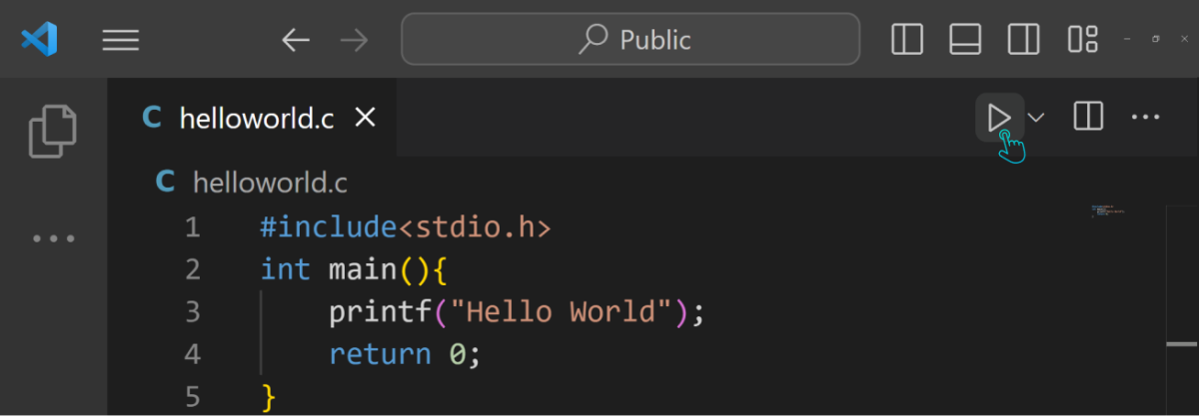
Task: Expand the run options dropdown chevron
Action: [1036, 117]
